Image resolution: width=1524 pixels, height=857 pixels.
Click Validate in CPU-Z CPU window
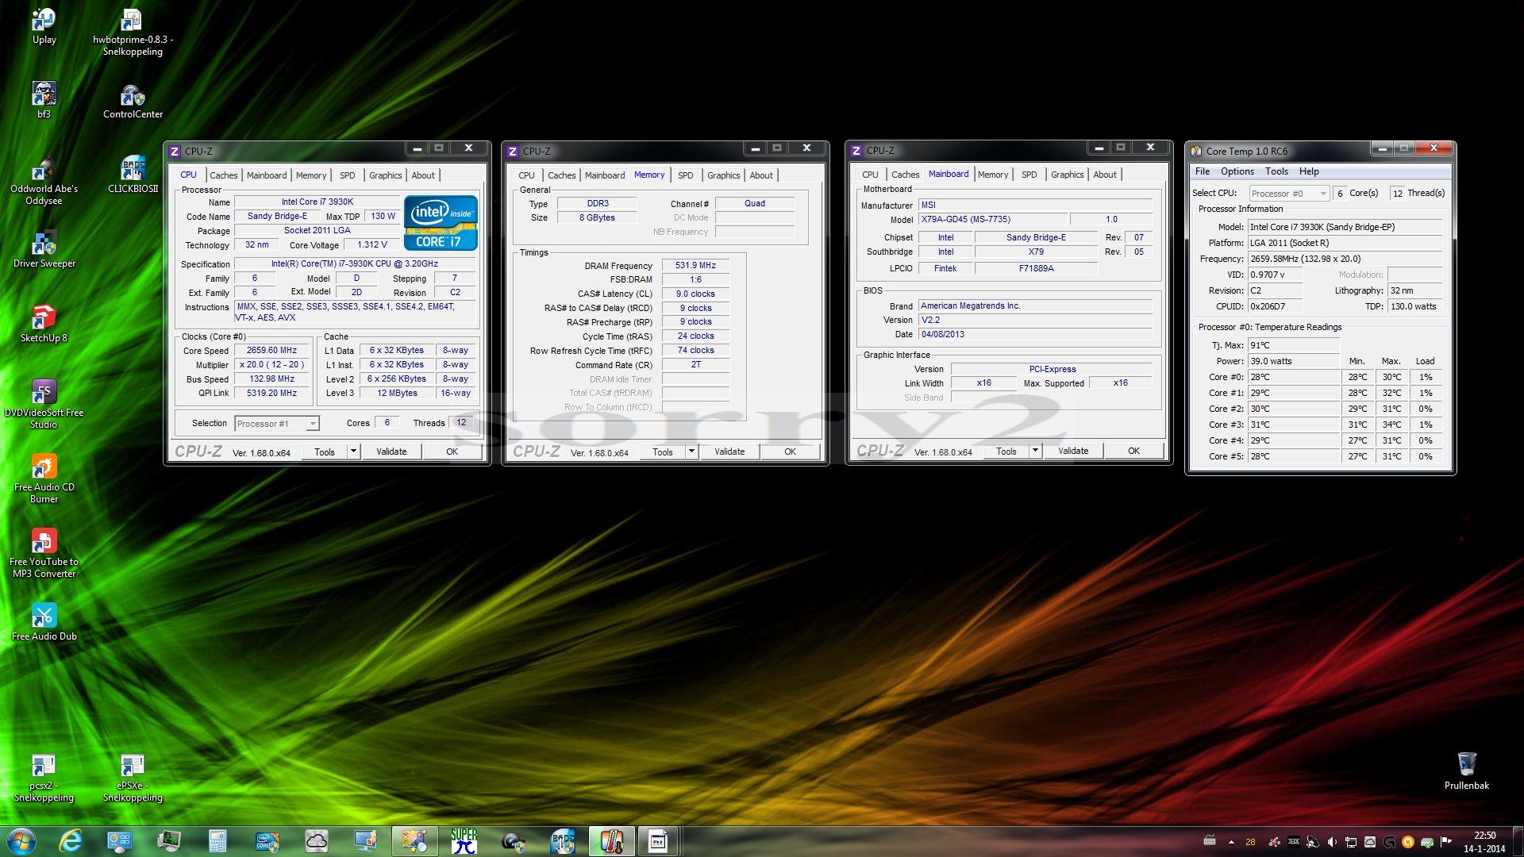tap(391, 452)
